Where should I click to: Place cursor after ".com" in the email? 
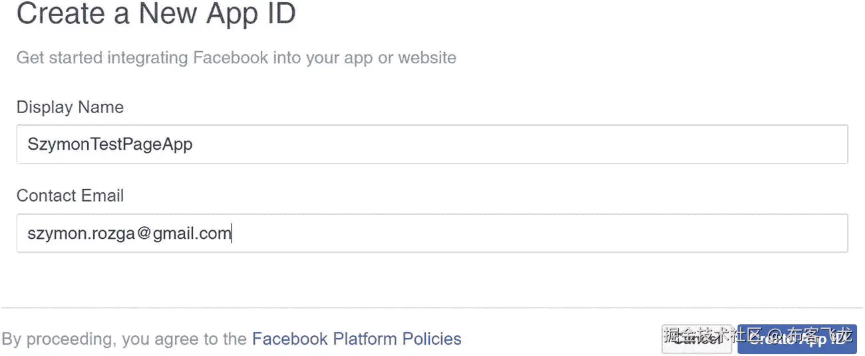(x=231, y=234)
